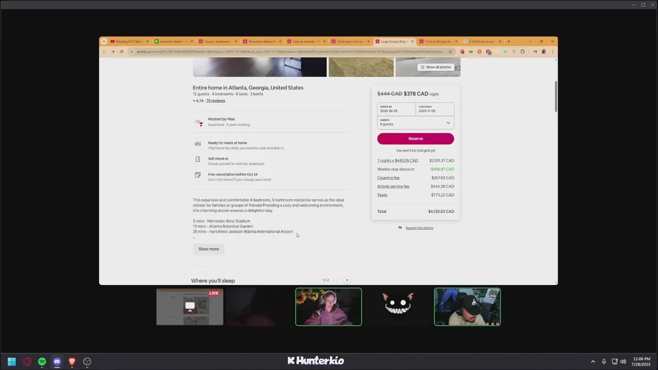The width and height of the screenshot is (658, 370).
Task: Open the 74 reviews link
Action: coord(215,101)
